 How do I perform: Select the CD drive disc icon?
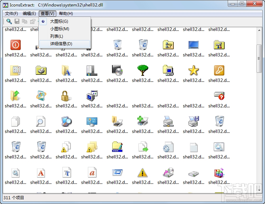tap(117, 70)
